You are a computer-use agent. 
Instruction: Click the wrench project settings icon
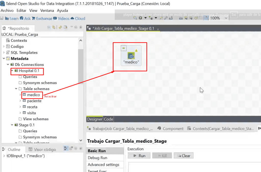166,18
